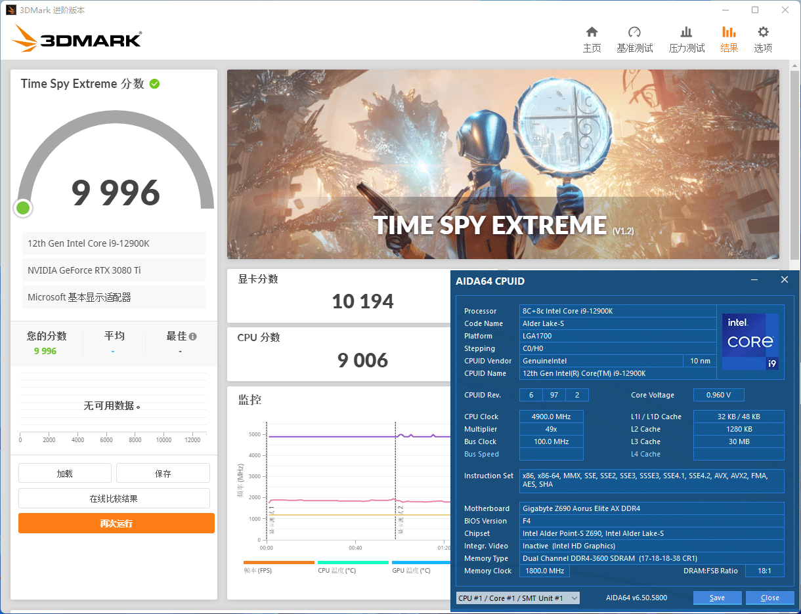Viewport: 801px width, 614px height.
Task: Click the L3 Cache value 30 MB
Action: click(x=739, y=441)
